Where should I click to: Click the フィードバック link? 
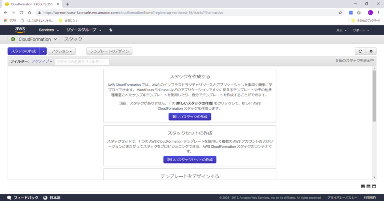point(26,198)
